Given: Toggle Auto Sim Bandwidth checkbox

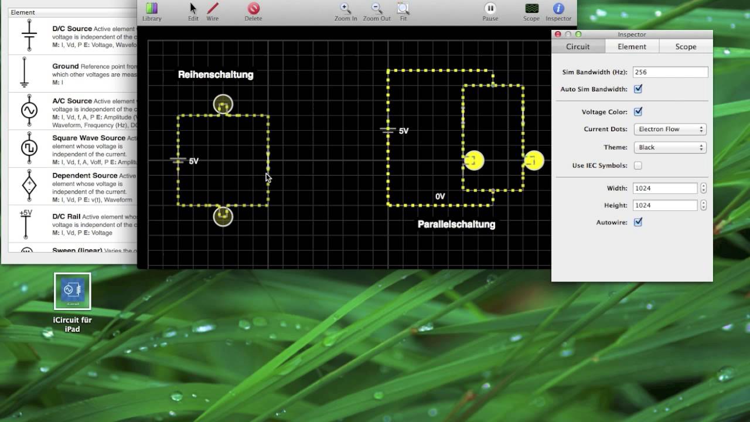Looking at the screenshot, I should click(638, 89).
